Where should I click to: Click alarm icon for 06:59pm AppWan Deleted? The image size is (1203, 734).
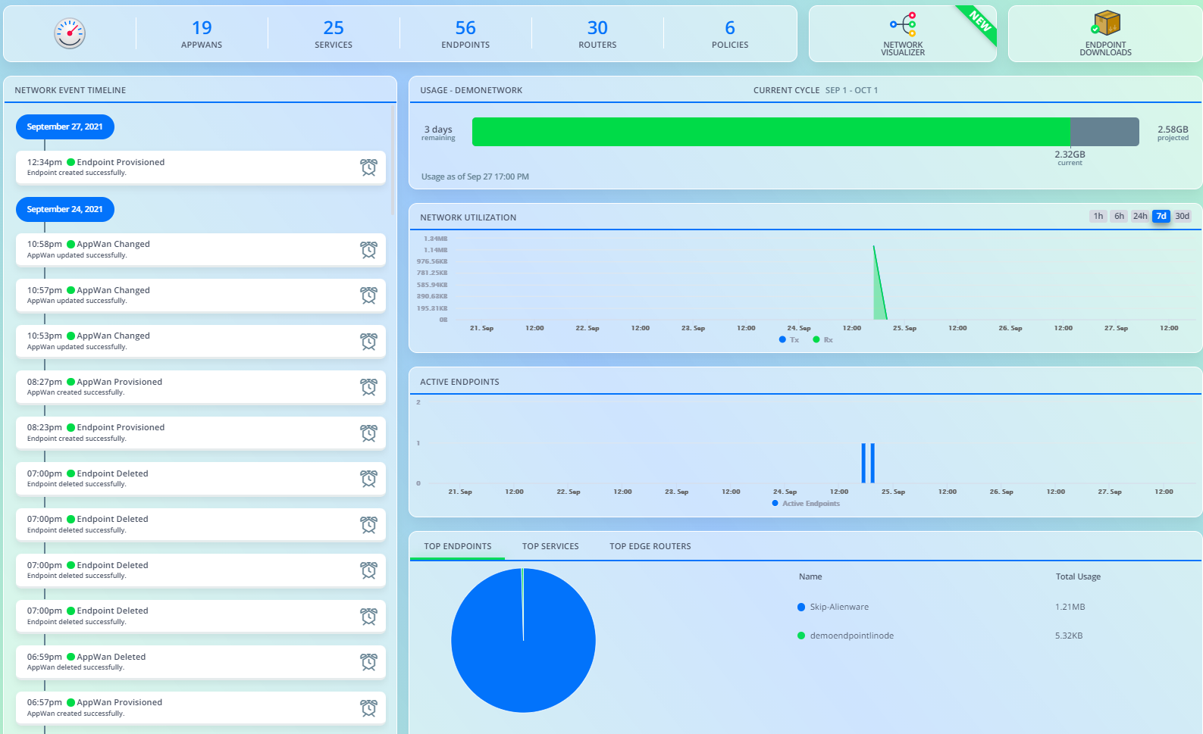368,662
